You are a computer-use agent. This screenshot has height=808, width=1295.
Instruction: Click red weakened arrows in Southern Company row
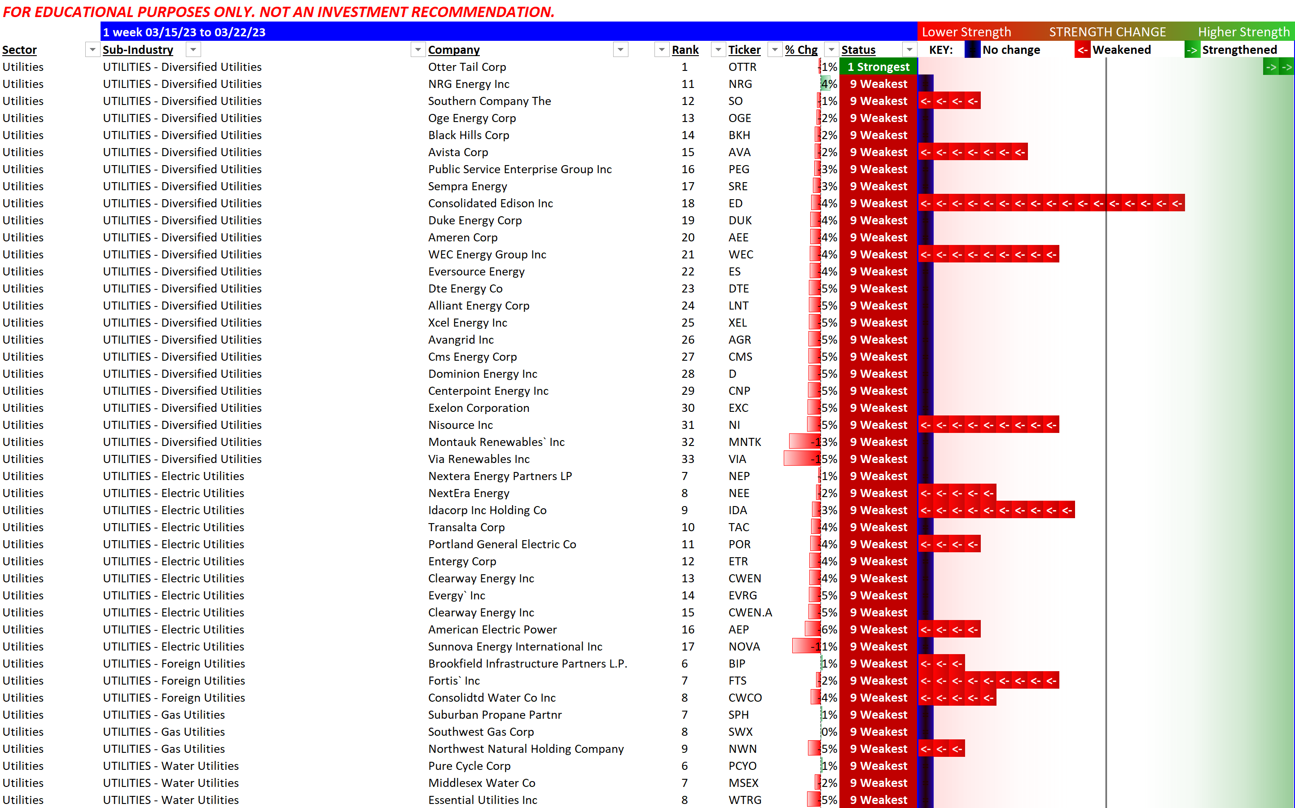click(x=949, y=101)
